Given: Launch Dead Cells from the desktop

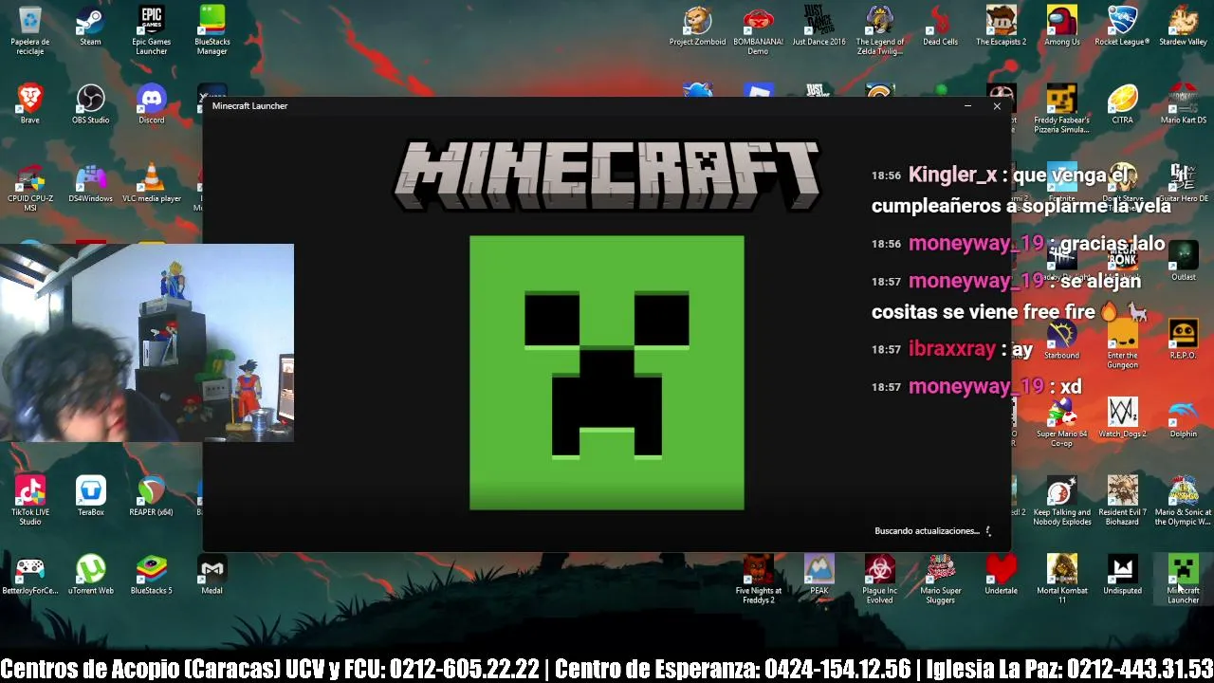Looking at the screenshot, I should tap(940, 27).
